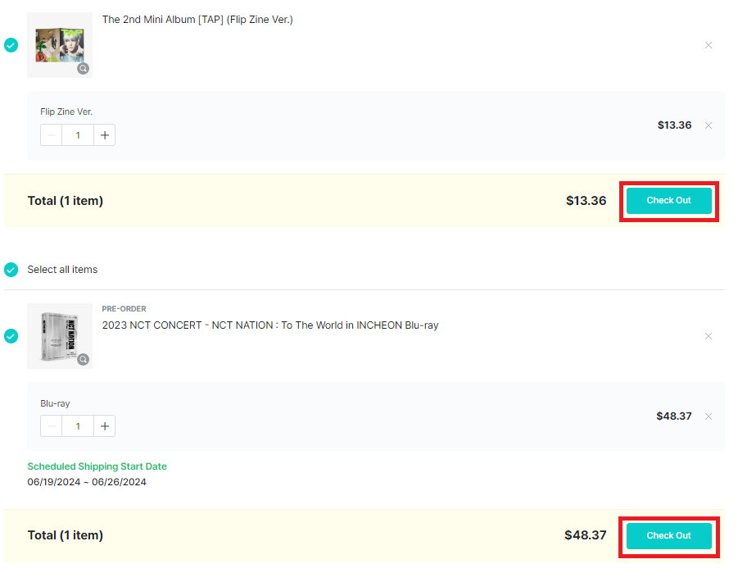Uncheck the TAP Flip Zine album item
This screenshot has width=738, height=573.
coord(11,45)
